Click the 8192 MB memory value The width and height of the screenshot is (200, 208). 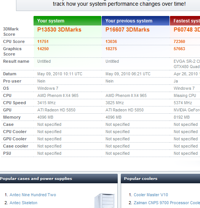(x=182, y=117)
